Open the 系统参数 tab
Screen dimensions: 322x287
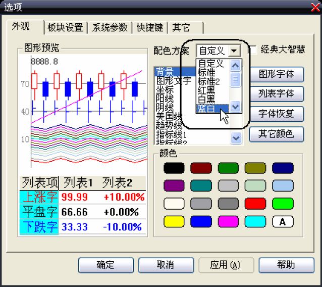(110, 28)
